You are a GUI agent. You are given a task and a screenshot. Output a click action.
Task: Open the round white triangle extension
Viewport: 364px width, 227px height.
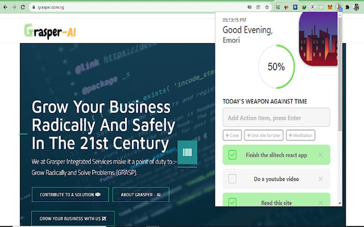[x=313, y=7]
